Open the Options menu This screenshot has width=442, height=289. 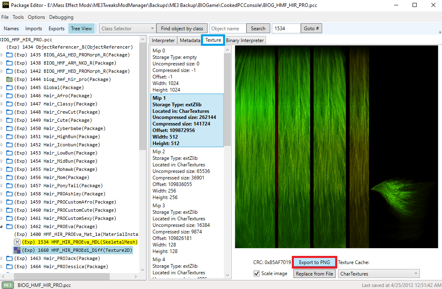(x=36, y=17)
